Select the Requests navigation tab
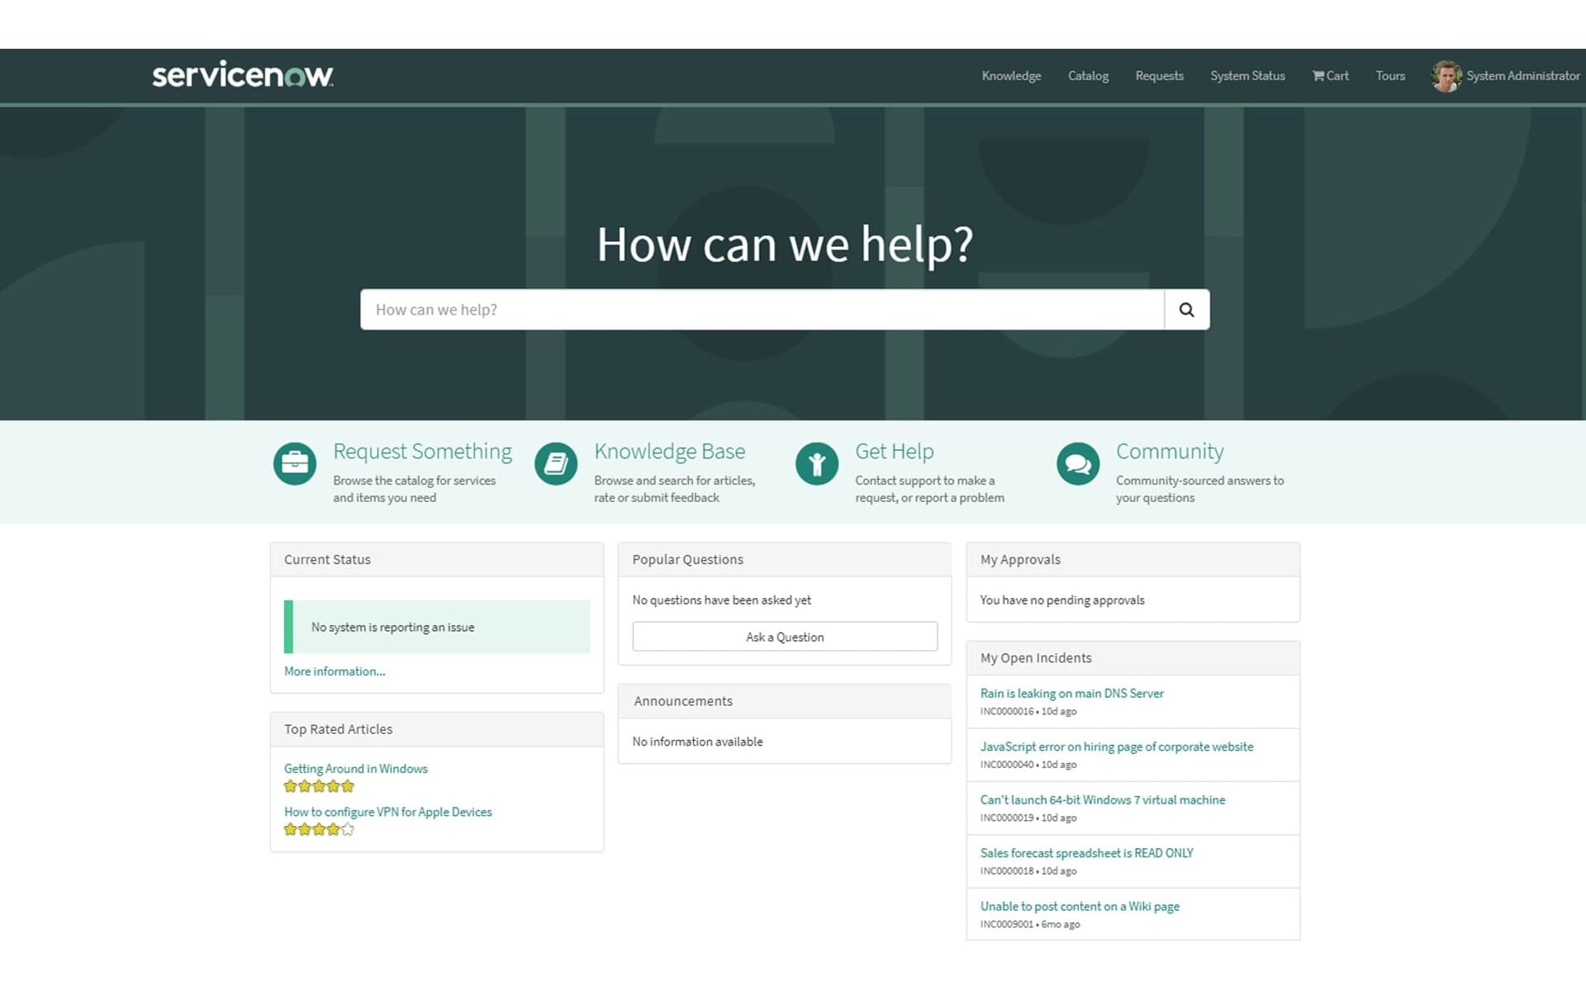 click(1160, 75)
